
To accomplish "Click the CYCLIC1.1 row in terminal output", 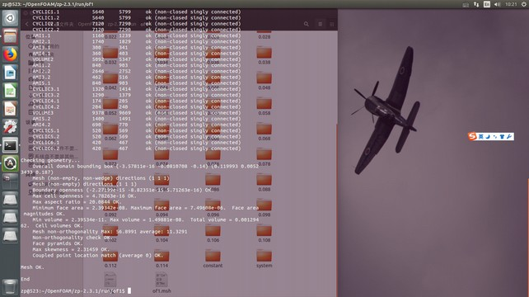I will [x=137, y=12].
